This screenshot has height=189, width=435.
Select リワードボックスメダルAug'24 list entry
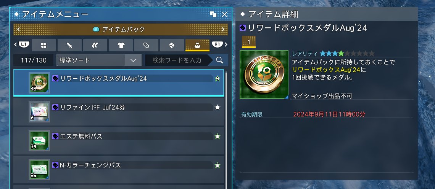119,83
